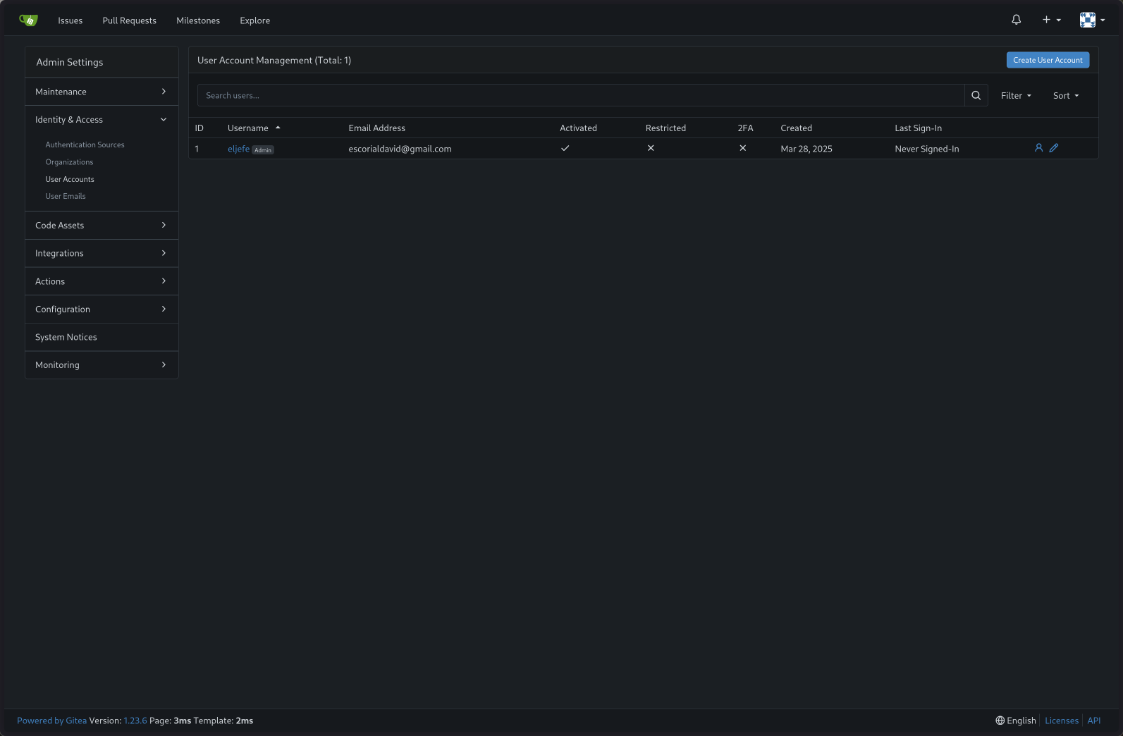Change the language from English
The height and width of the screenshot is (736, 1123).
coord(1016,720)
